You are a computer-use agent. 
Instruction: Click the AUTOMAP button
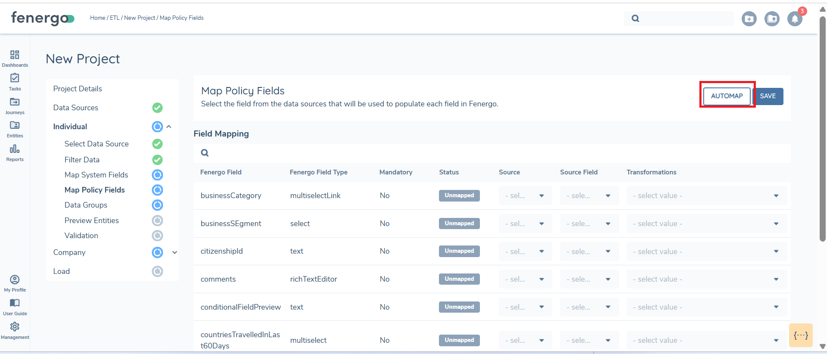tap(727, 96)
